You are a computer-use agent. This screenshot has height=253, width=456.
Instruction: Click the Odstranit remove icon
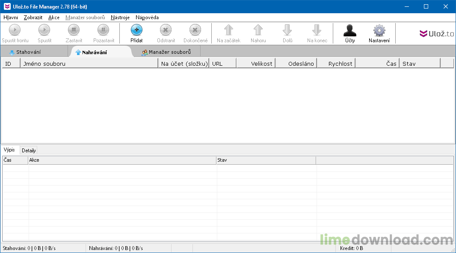(166, 30)
